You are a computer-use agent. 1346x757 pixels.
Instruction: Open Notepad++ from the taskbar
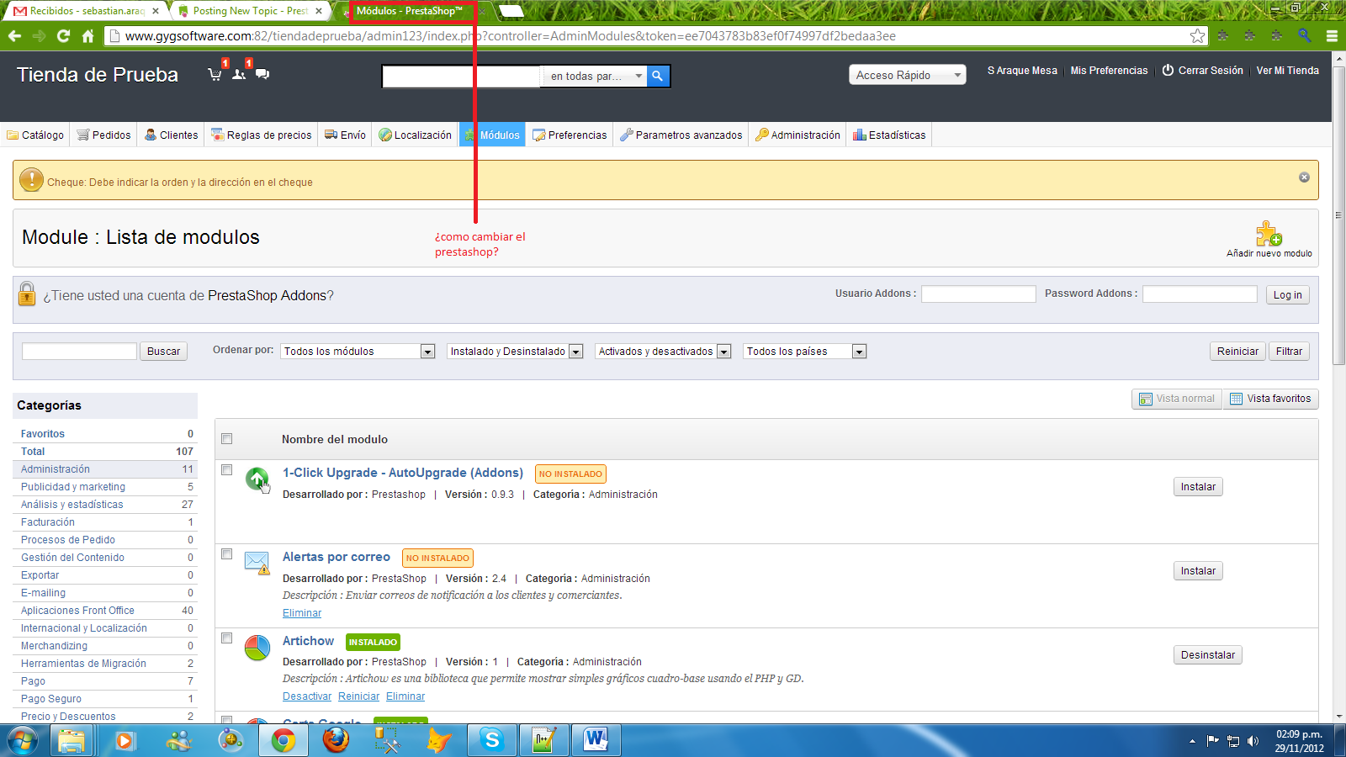544,741
